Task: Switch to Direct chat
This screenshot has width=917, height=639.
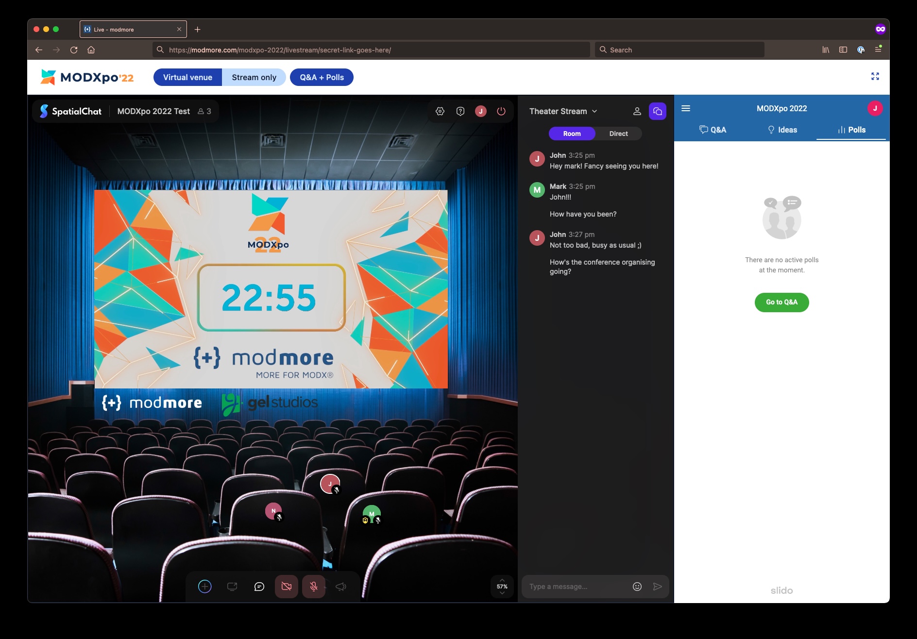Action: pyautogui.click(x=619, y=134)
